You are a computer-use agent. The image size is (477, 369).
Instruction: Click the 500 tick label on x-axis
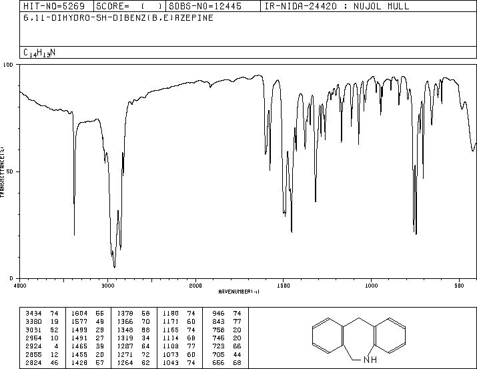tap(459, 286)
